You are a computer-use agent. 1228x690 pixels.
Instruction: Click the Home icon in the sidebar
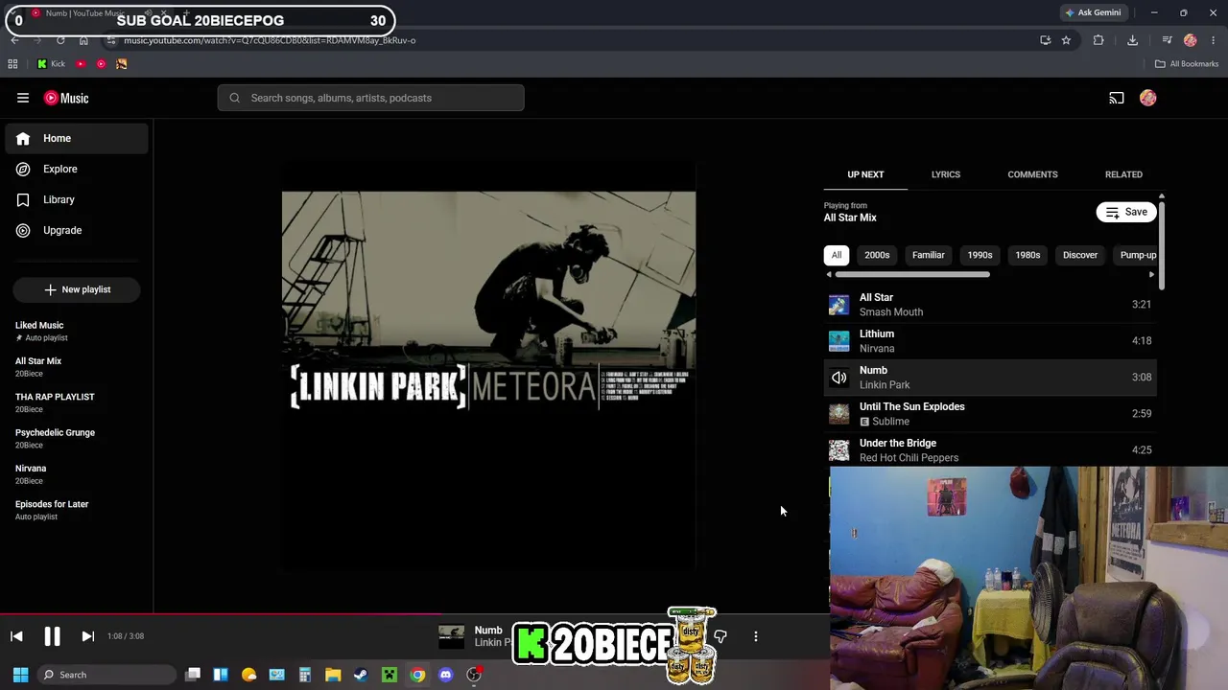coord(23,138)
